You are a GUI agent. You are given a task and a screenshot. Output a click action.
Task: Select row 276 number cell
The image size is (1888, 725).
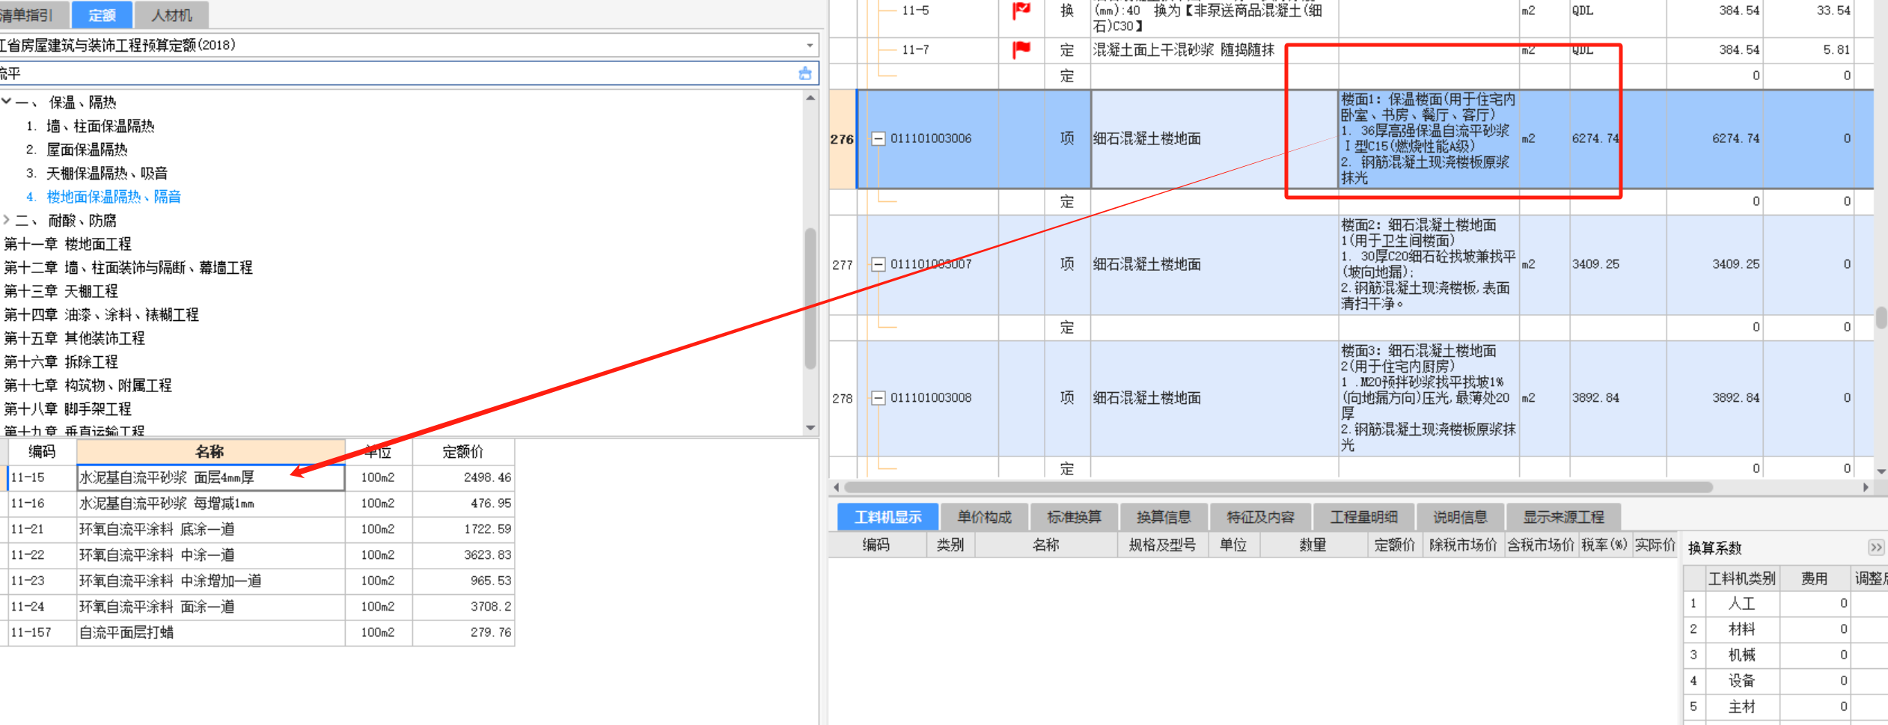pyautogui.click(x=842, y=139)
